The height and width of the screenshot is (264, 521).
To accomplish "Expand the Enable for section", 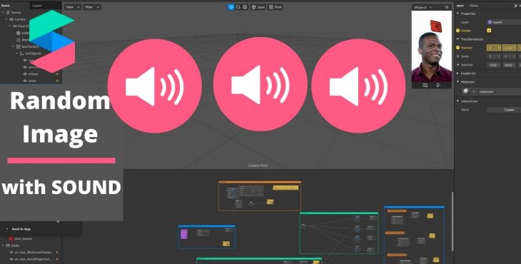I will pos(458,73).
